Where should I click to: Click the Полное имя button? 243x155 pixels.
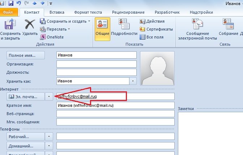tap(25, 56)
